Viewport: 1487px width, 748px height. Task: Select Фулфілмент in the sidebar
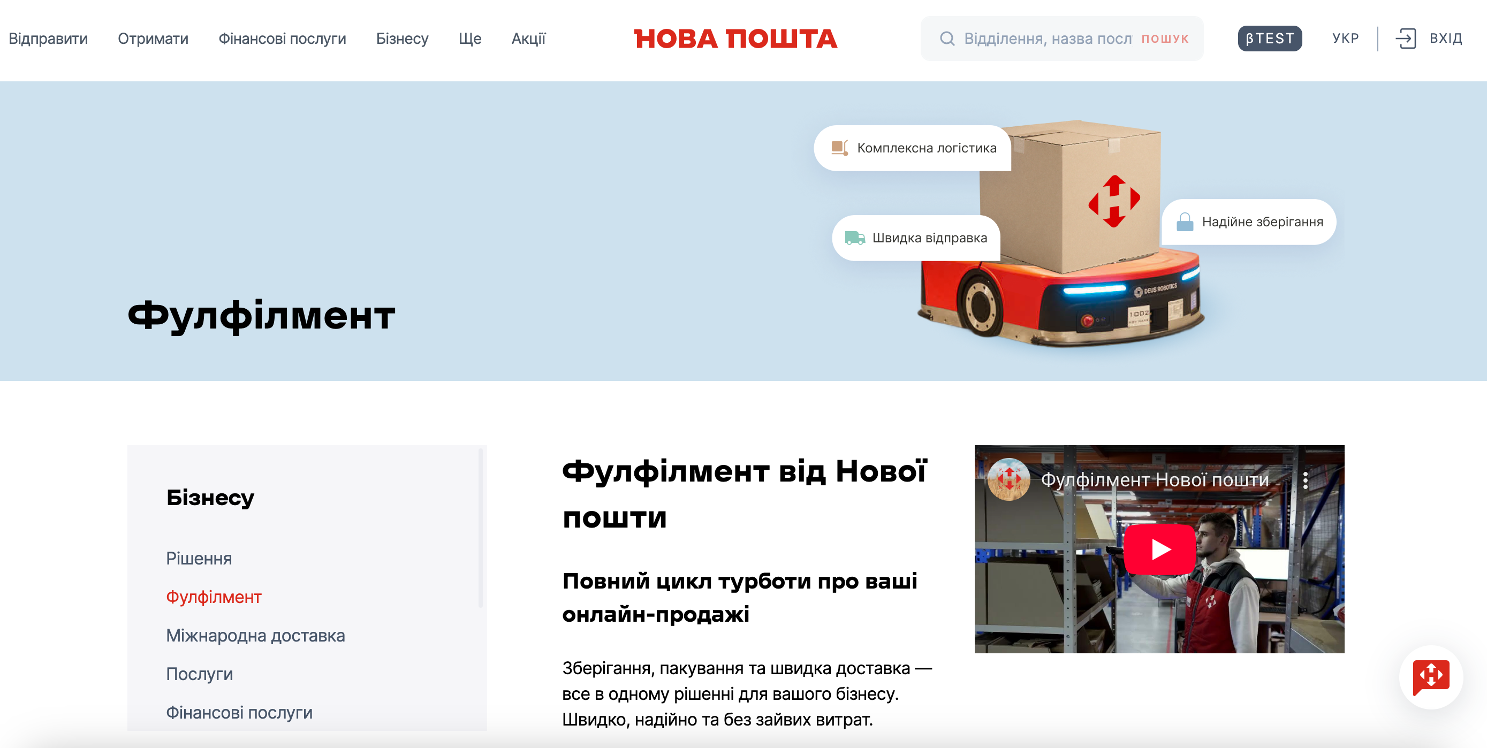pos(214,597)
